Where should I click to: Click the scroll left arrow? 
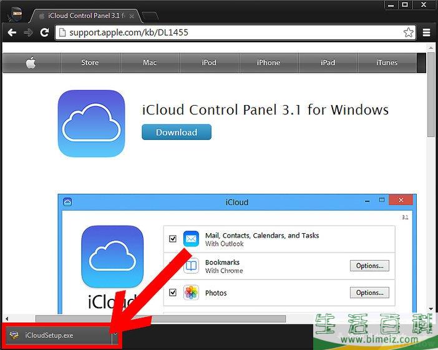tap(7, 318)
